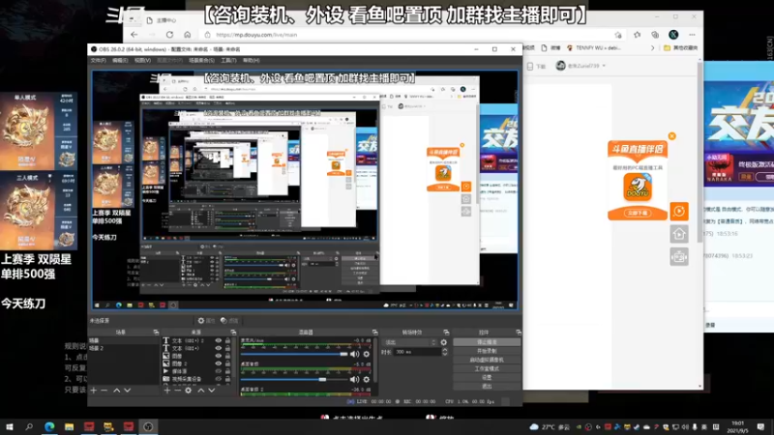Select 场景 2 in the Scenes list
Image resolution: width=774 pixels, height=435 pixels.
(97, 348)
